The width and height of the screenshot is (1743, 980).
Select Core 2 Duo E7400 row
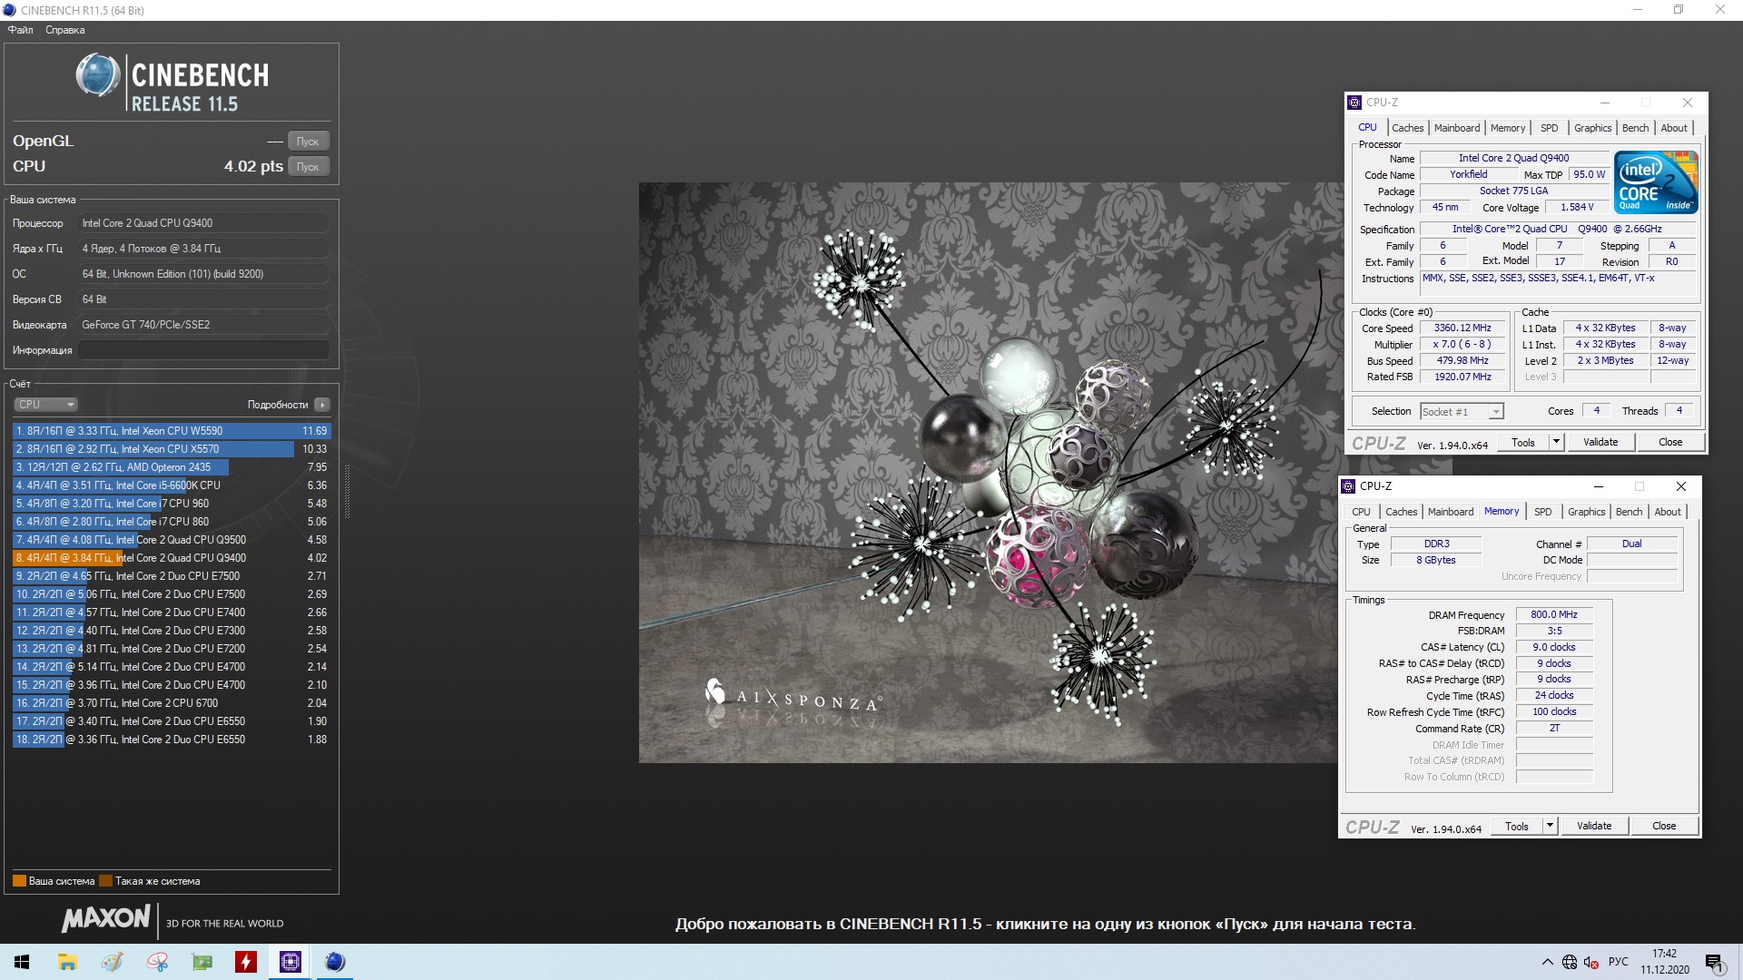click(x=172, y=612)
